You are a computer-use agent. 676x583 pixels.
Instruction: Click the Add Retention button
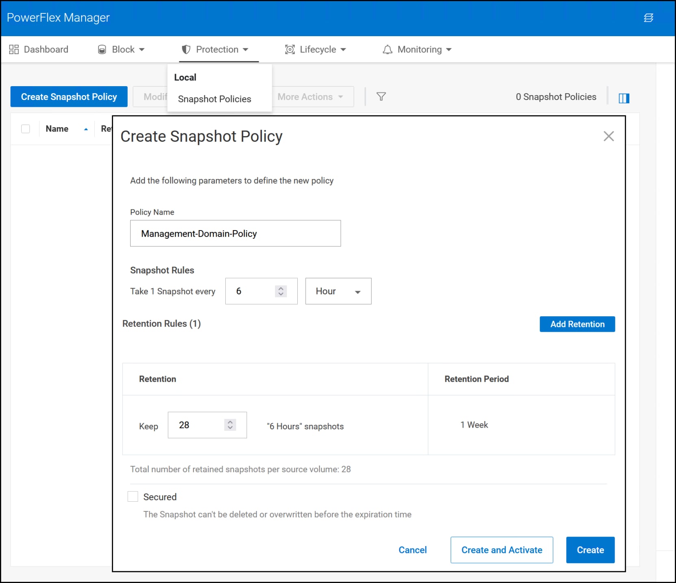tap(577, 324)
